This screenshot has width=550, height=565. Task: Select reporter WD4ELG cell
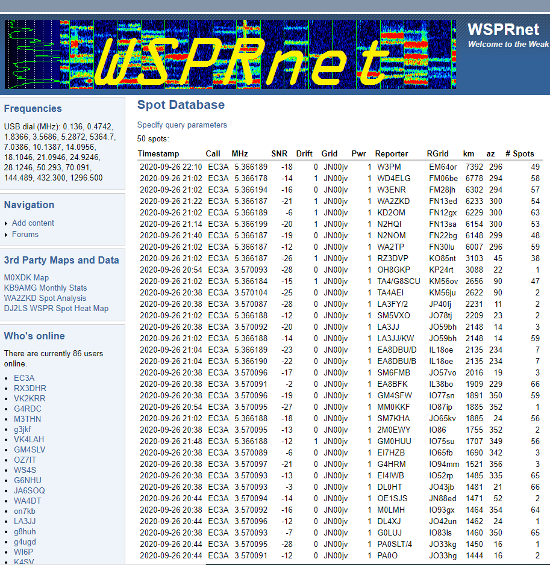[x=394, y=178]
